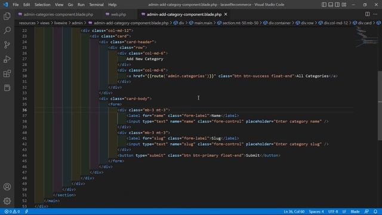Viewport: 382px width, 215px height.
Task: Toggle the bottom panel layout icon
Action: click(331, 5)
